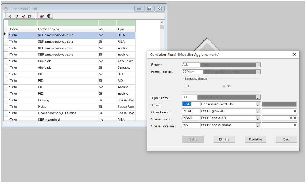The image size is (306, 183).
Task: Click the edit pencil toolbar icon
Action: click(x=17, y=16)
